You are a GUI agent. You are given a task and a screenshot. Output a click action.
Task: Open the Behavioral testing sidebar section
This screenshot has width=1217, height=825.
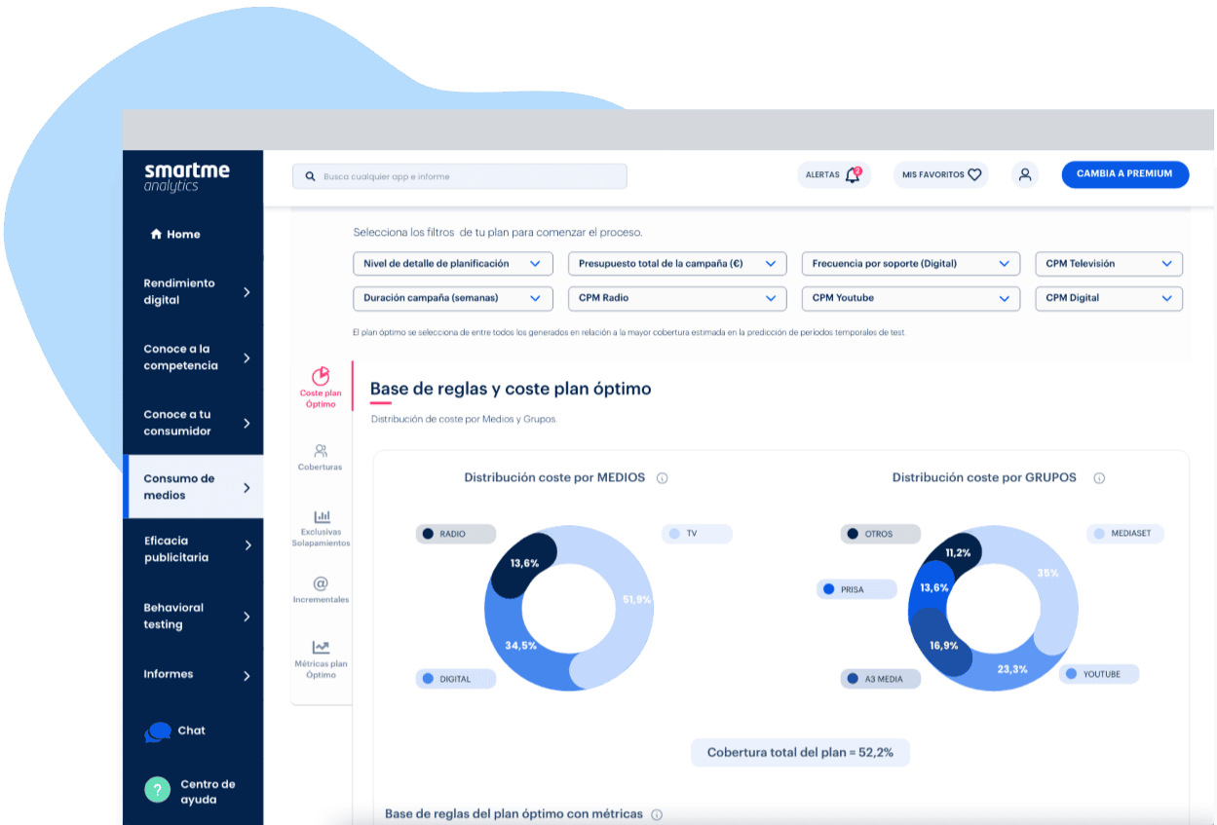[192, 616]
